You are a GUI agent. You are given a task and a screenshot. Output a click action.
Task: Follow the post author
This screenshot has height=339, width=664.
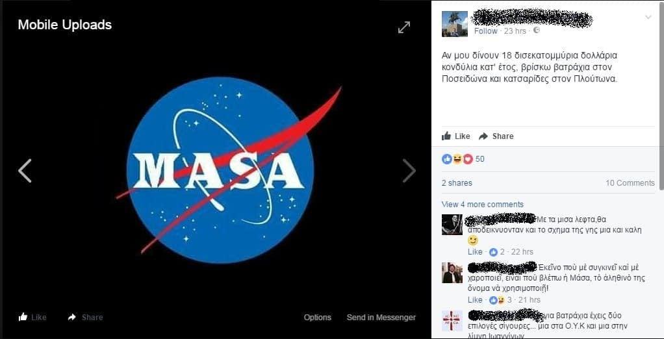tap(486, 31)
